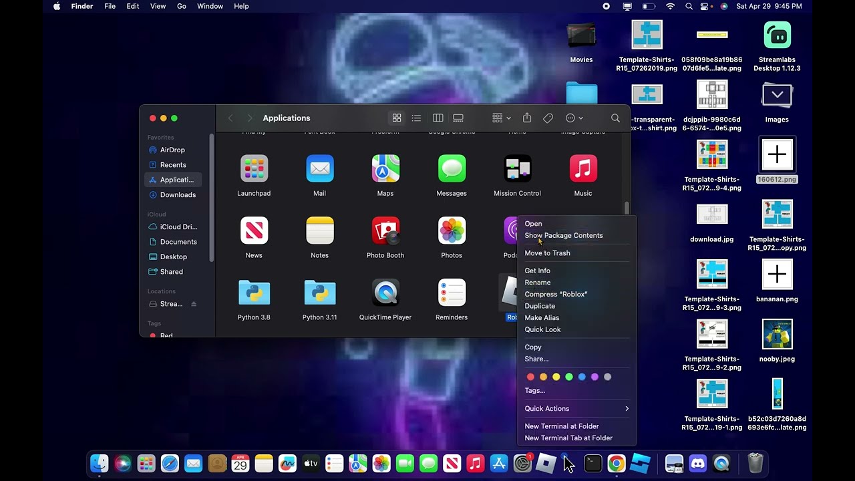Open the Group By dropdown in Finder toolbar

(x=502, y=118)
